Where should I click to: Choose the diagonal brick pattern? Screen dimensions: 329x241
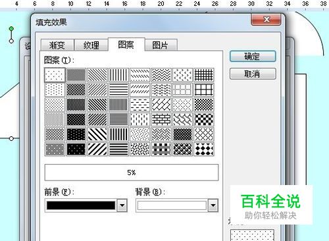(x=161, y=105)
